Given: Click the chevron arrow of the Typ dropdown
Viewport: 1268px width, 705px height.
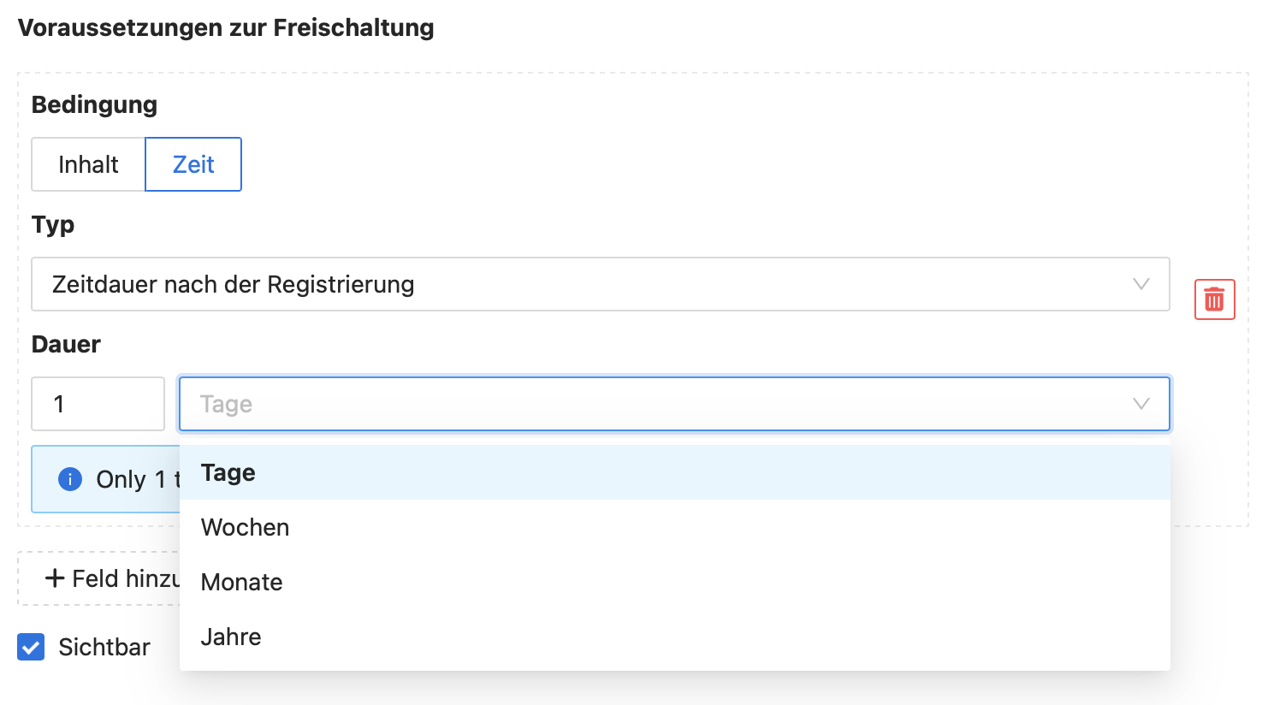Looking at the screenshot, I should point(1141,284).
